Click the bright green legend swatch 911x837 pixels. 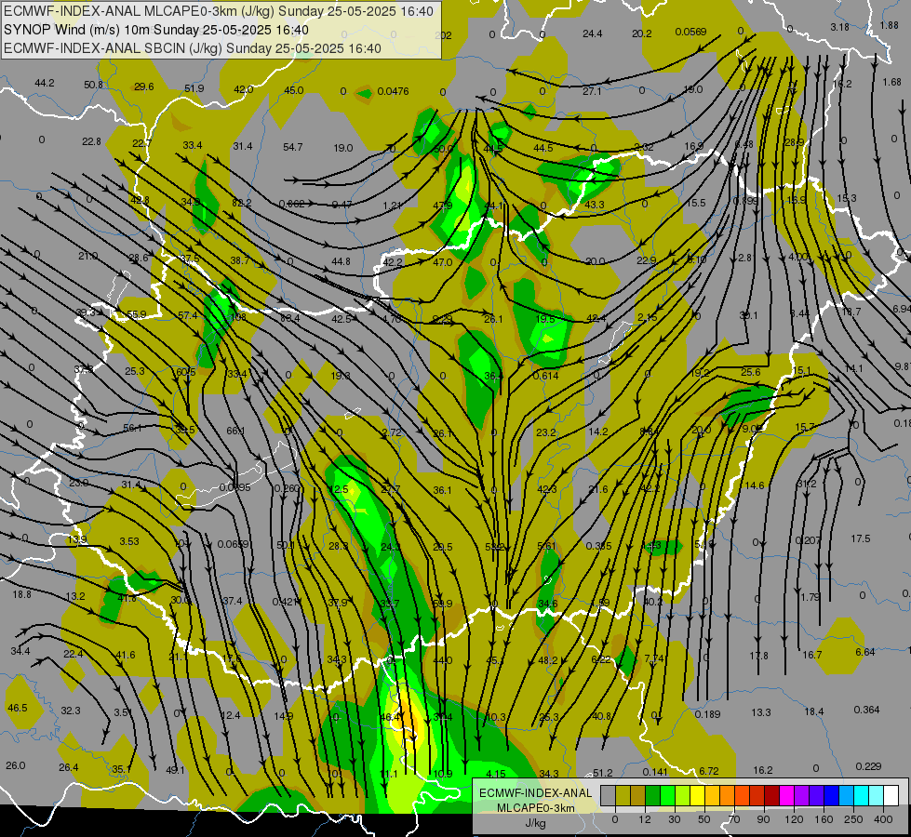[668, 795]
